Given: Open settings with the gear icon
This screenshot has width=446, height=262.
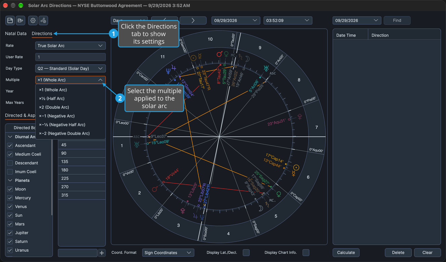Looking at the screenshot, I should (33, 20).
